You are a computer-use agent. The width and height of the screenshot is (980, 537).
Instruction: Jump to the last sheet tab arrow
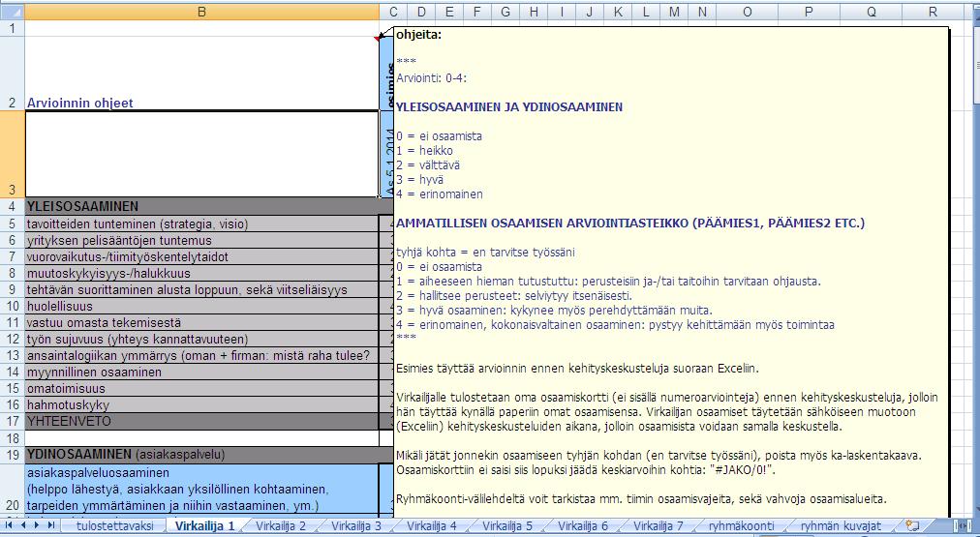(51, 525)
